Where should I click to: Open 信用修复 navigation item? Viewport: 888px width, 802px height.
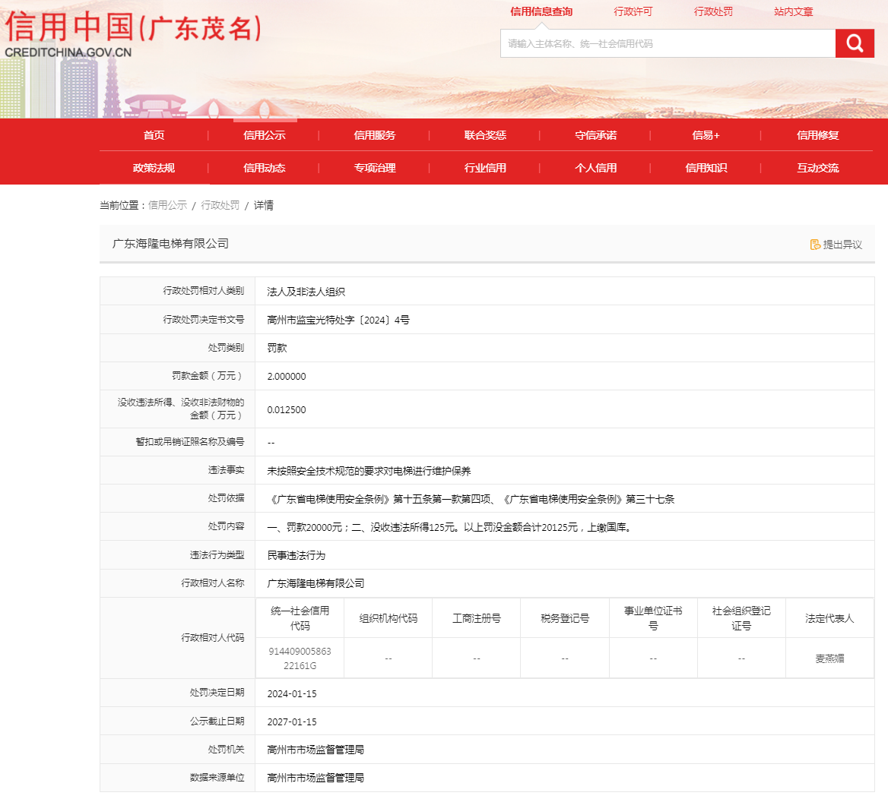pos(818,135)
